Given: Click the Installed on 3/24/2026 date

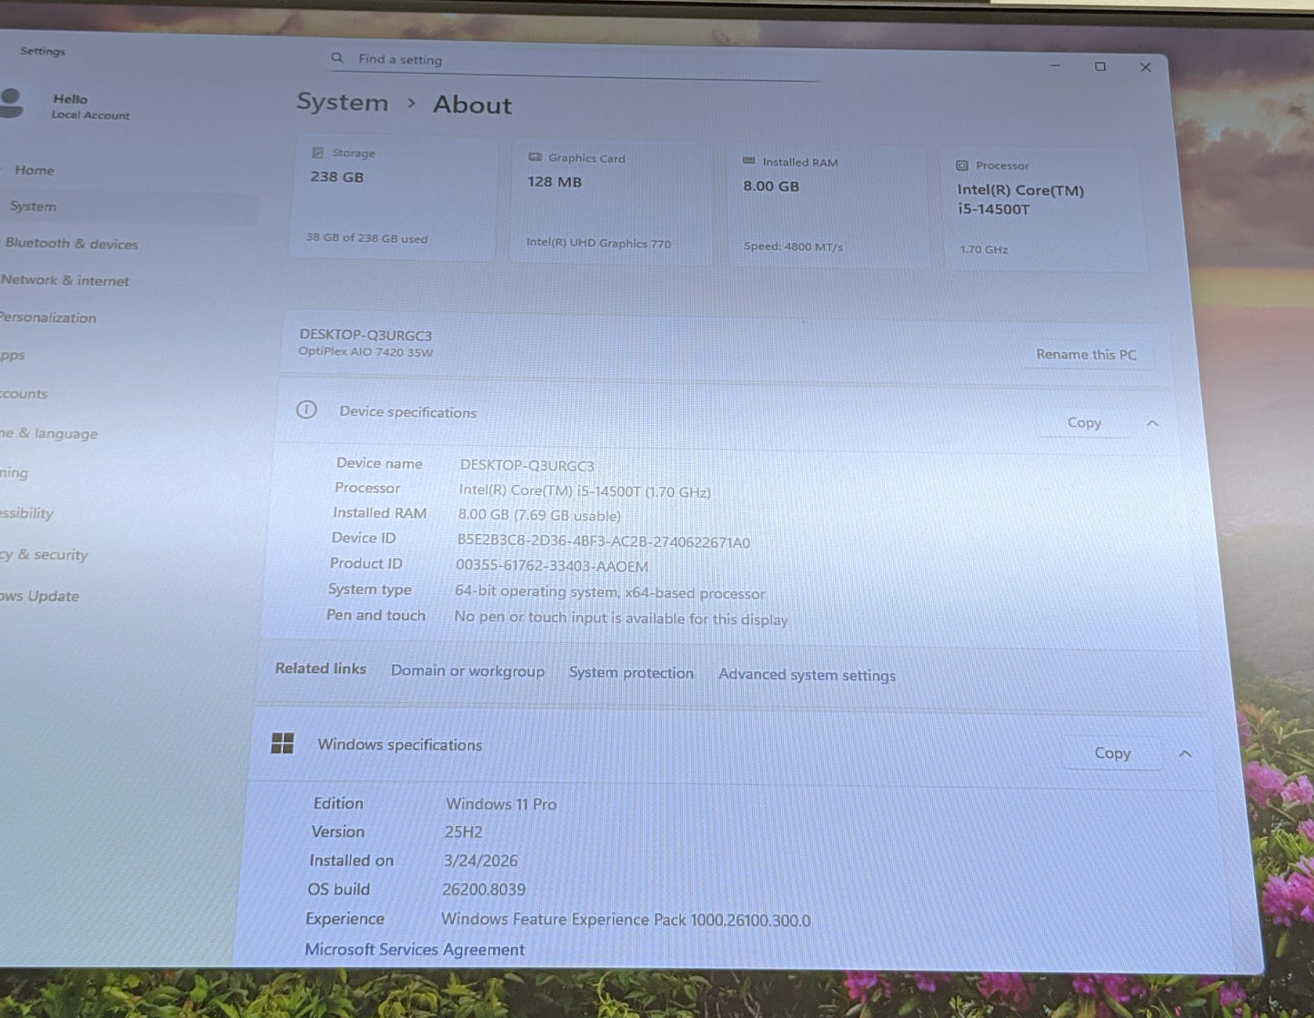Looking at the screenshot, I should 481,861.
